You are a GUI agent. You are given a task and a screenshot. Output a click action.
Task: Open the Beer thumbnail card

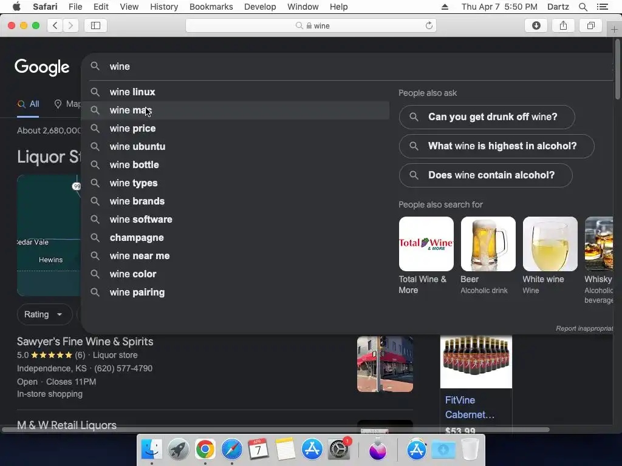pyautogui.click(x=488, y=244)
